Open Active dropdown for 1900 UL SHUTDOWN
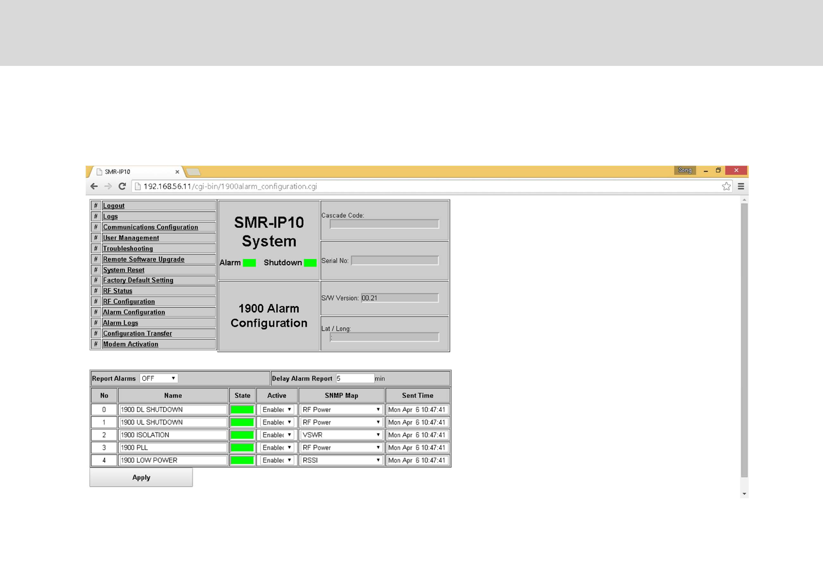823x581 pixels. [x=277, y=422]
